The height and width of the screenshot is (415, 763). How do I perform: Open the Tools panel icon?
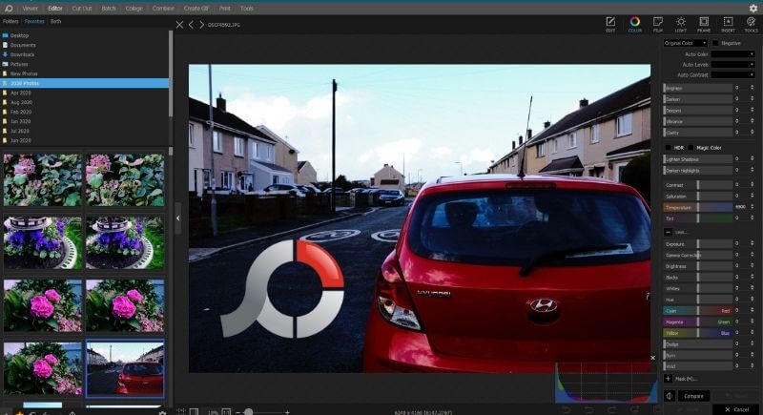point(751,22)
